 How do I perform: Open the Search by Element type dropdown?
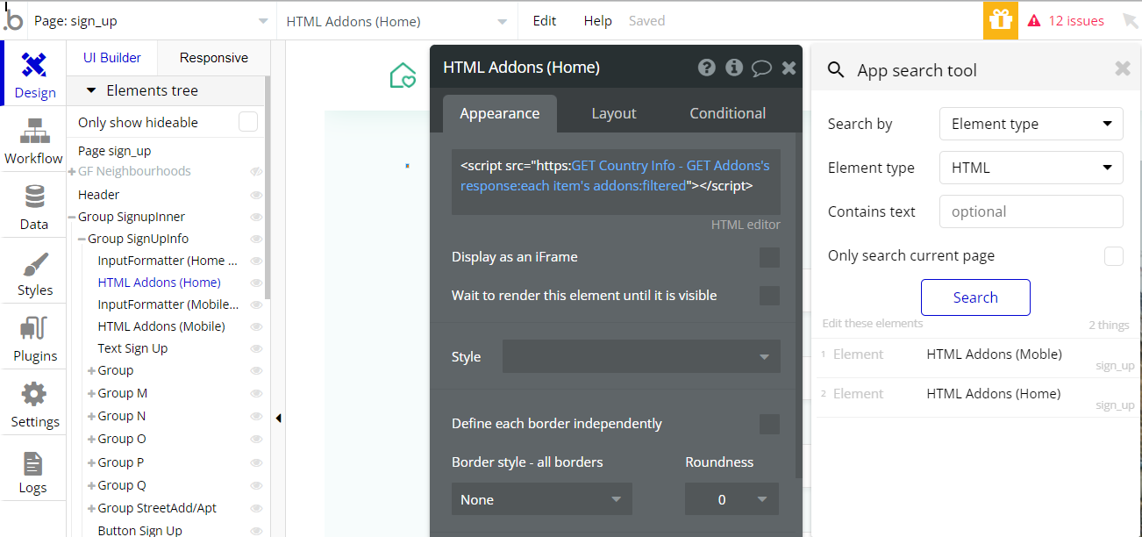(1031, 124)
